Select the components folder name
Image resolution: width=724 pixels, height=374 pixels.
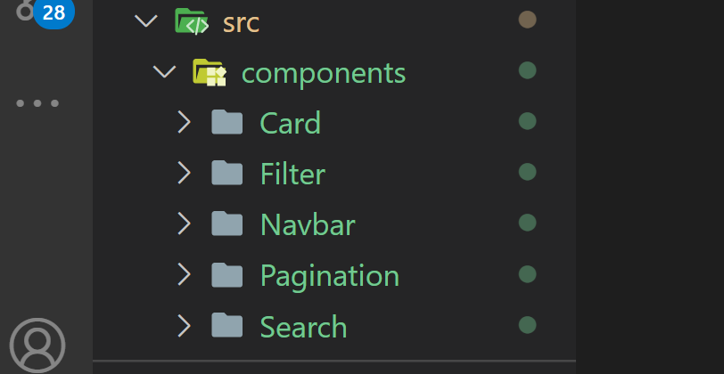[x=324, y=73]
